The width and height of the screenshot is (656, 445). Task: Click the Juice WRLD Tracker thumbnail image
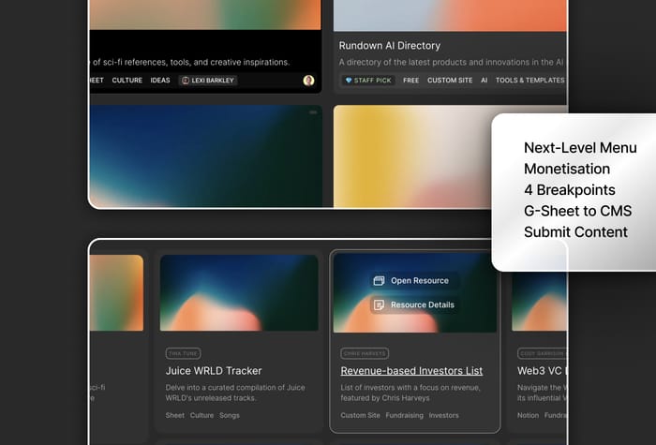click(239, 292)
